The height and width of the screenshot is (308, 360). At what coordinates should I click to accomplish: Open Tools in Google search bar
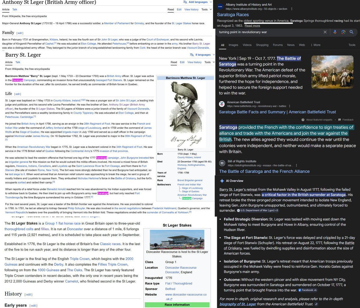pyautogui.click(x=352, y=45)
